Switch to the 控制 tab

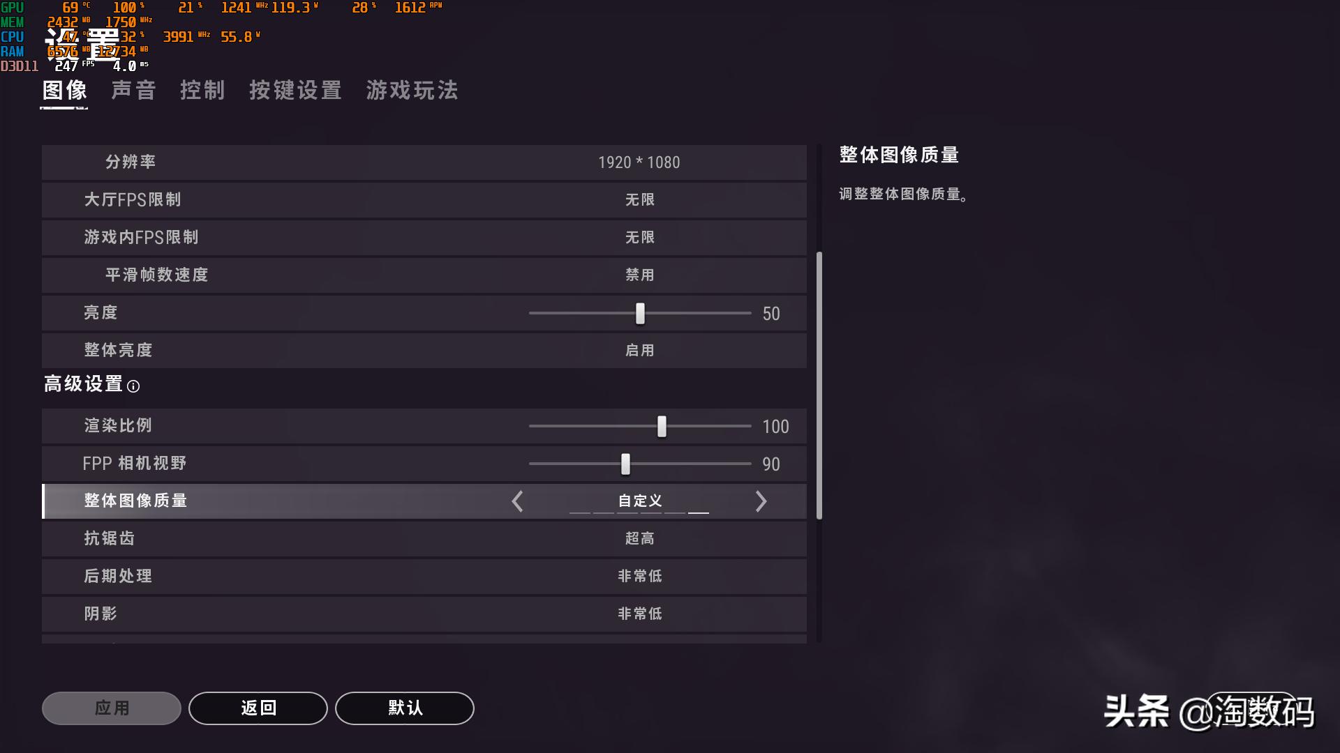[x=203, y=91]
